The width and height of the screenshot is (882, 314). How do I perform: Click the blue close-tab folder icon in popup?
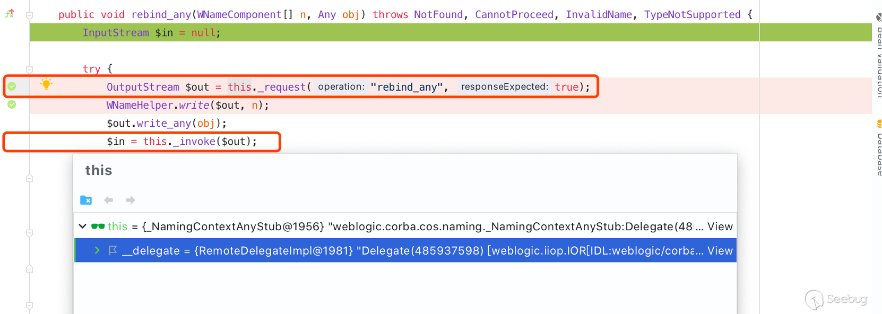(86, 200)
